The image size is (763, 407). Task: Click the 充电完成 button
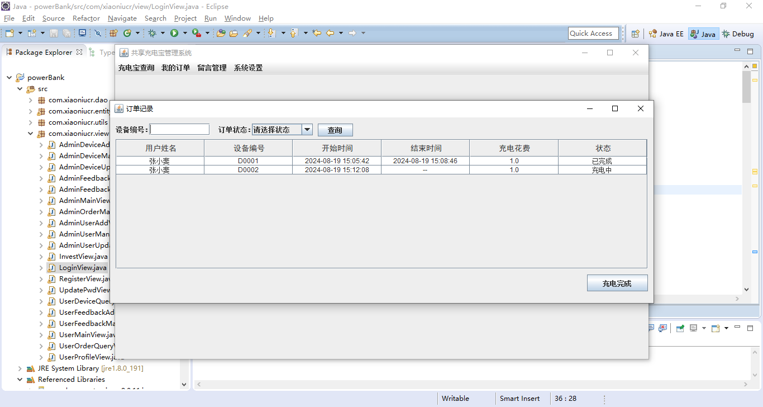coord(617,283)
